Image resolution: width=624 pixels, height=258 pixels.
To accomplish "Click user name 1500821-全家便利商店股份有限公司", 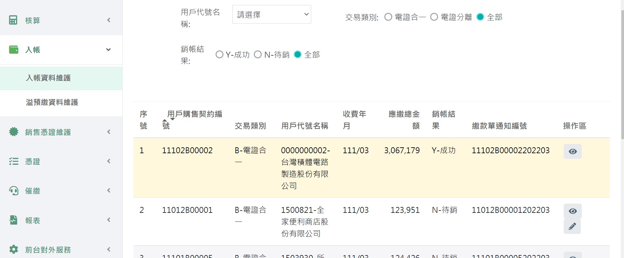I will (305, 222).
